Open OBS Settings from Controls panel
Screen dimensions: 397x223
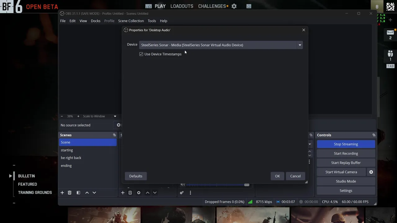pos(346,190)
